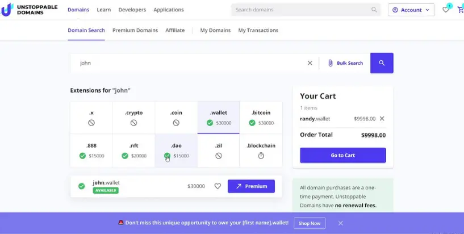This screenshot has height=234, width=464.
Task: Click Shop Now in the banner
Action: [310, 223]
